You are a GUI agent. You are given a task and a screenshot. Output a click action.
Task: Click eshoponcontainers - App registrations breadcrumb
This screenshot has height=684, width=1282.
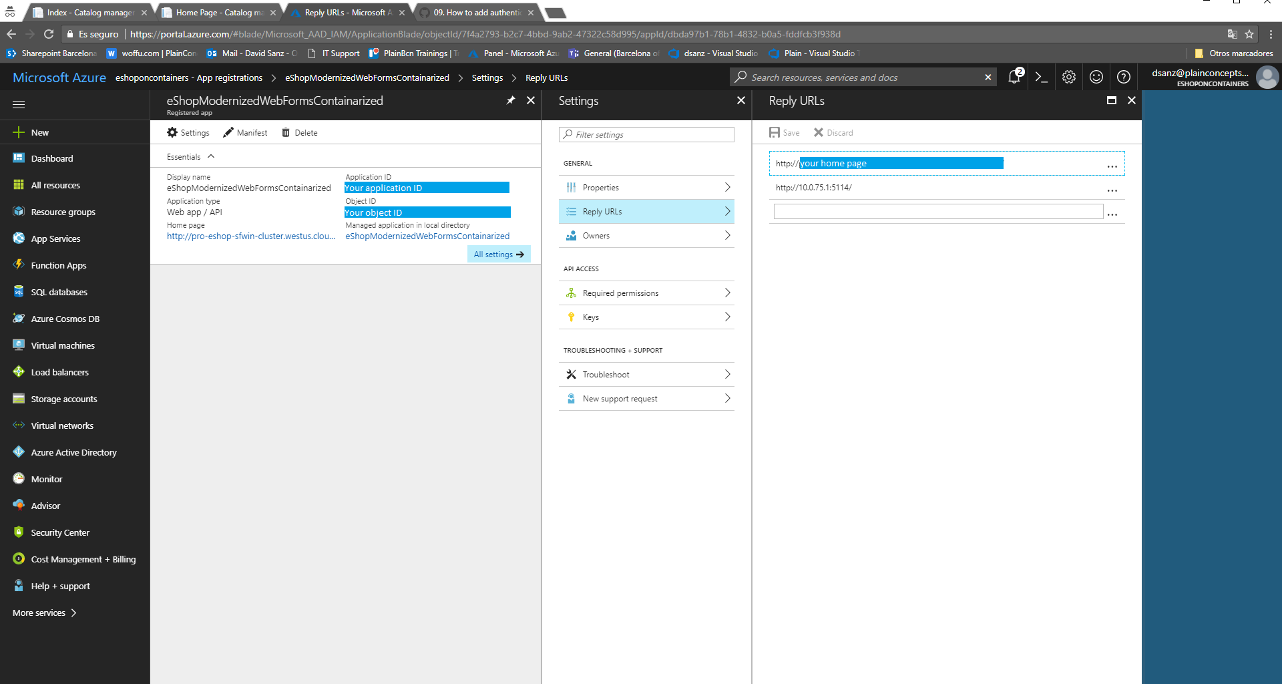point(189,77)
